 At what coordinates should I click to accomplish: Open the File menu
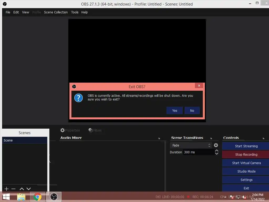(x=8, y=12)
